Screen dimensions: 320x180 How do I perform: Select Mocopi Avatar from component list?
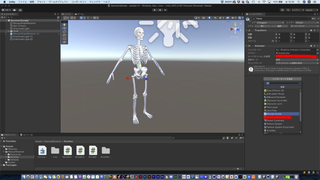click(282, 114)
